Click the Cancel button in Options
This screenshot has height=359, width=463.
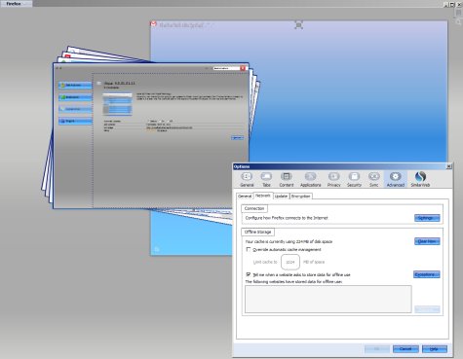(405, 349)
